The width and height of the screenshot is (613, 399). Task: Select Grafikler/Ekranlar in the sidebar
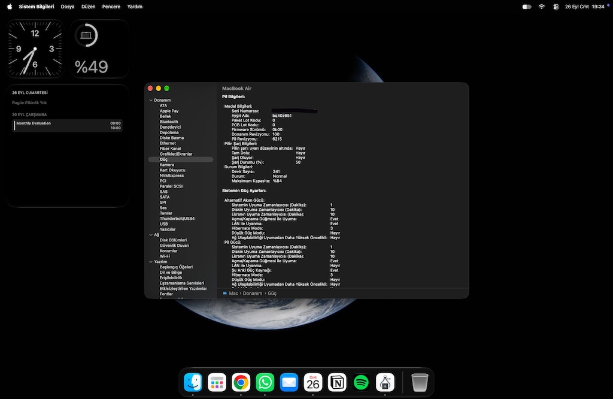(176, 154)
